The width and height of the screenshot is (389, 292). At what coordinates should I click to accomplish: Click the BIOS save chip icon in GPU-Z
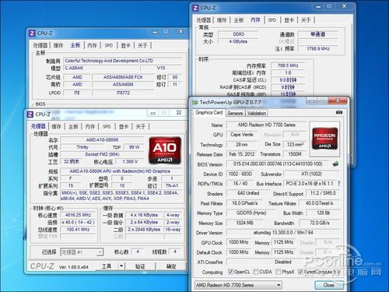coord(335,164)
